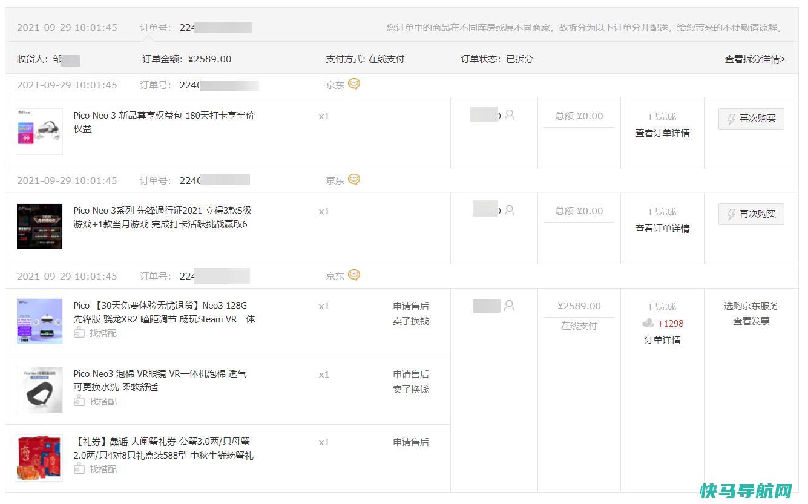View recipient info icon in pioneer pass order
The width and height of the screenshot is (808, 504).
510,211
